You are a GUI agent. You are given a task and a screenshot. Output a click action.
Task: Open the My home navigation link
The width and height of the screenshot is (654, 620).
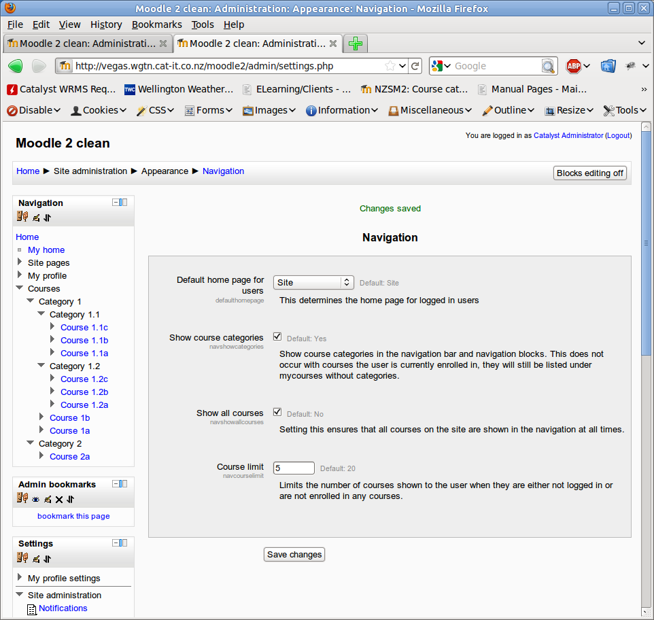click(x=46, y=250)
